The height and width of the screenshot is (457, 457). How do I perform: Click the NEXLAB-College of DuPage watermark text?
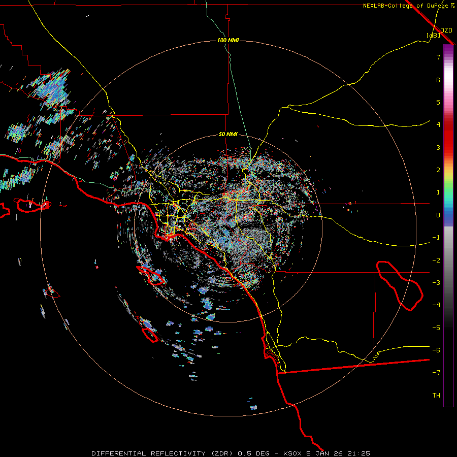coord(408,6)
